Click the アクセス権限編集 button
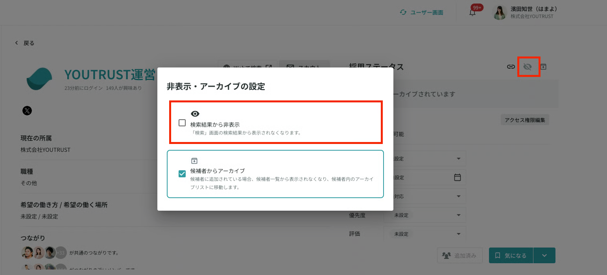607x275 pixels. coord(525,120)
